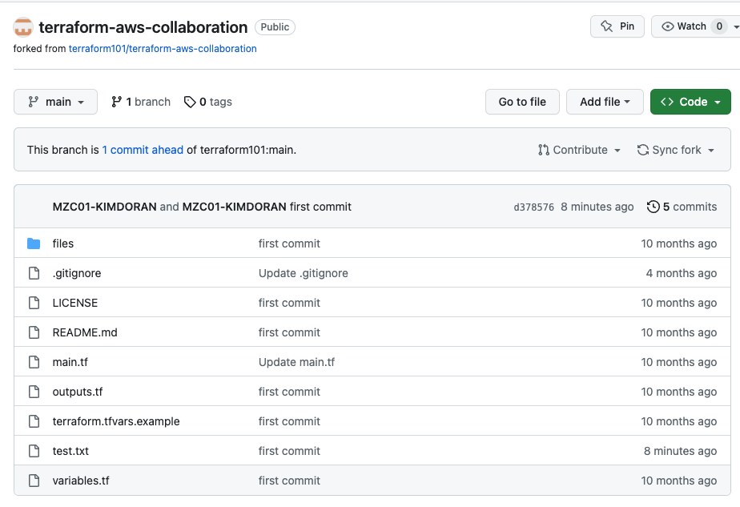This screenshot has width=740, height=507.
Task: Open the latest first commit message
Action: (320, 207)
